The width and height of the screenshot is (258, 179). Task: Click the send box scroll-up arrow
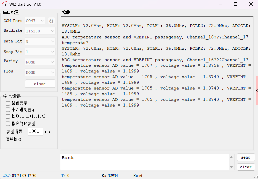[x=231, y=157]
